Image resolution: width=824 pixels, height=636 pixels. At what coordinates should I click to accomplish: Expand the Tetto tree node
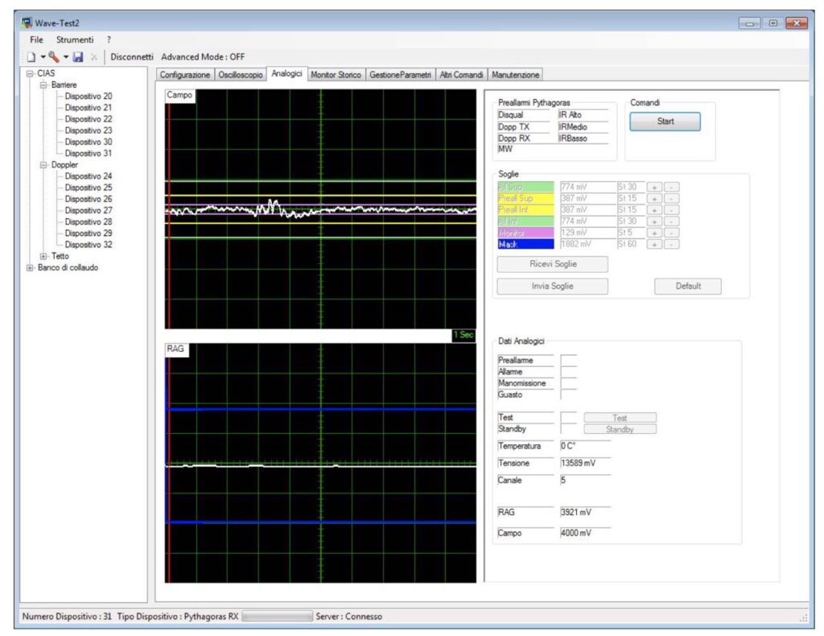[x=43, y=256]
